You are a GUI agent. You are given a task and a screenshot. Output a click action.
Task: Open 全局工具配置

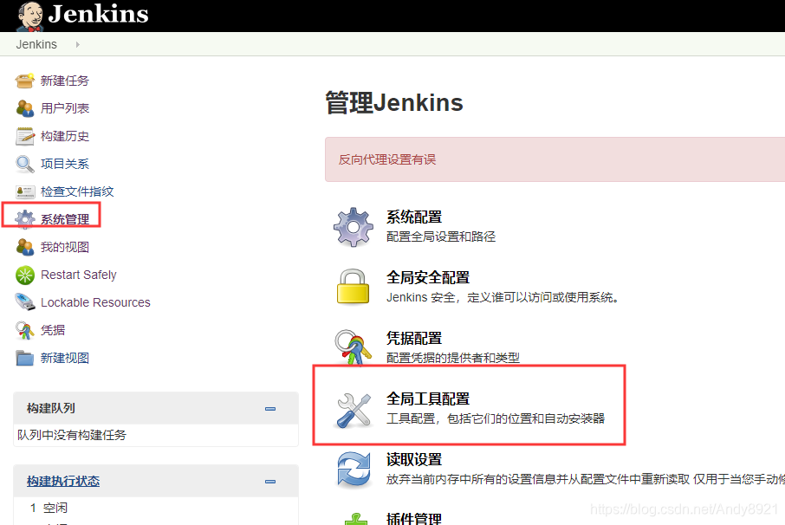pyautogui.click(x=428, y=399)
